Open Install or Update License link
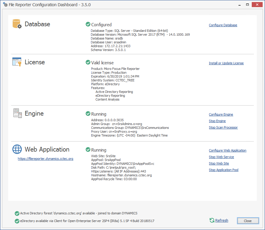Screen dimensions: 265x230 click(x=226, y=63)
